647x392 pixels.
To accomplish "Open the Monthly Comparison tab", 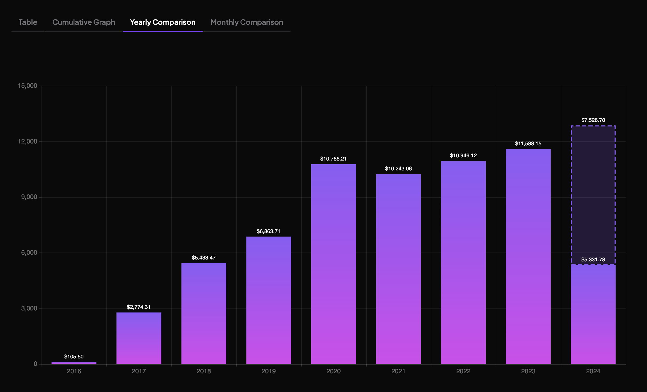I will point(246,22).
